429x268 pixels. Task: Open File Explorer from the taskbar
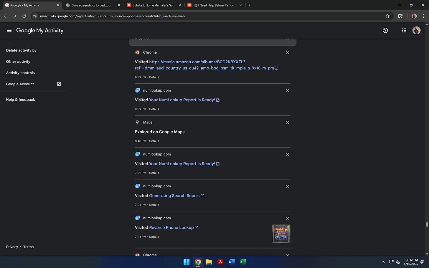[209, 262]
